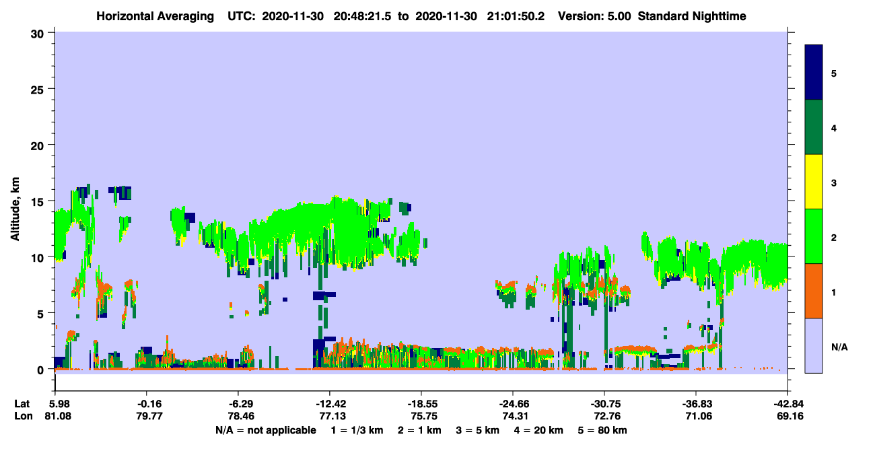Image resolution: width=875 pixels, height=449 pixels.
Task: Click the latitude value '5.98'
Action: tap(60, 404)
